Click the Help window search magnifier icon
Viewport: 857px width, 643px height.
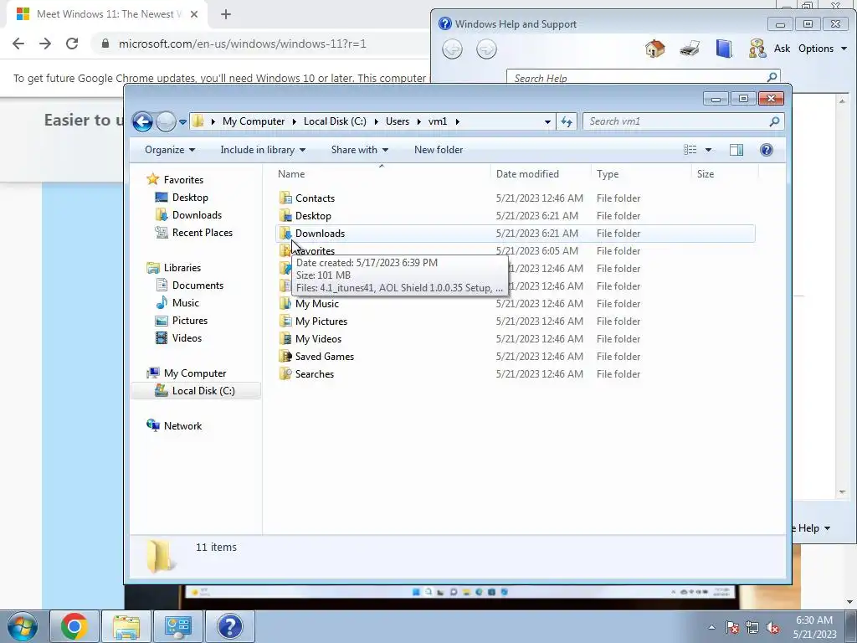772,77
